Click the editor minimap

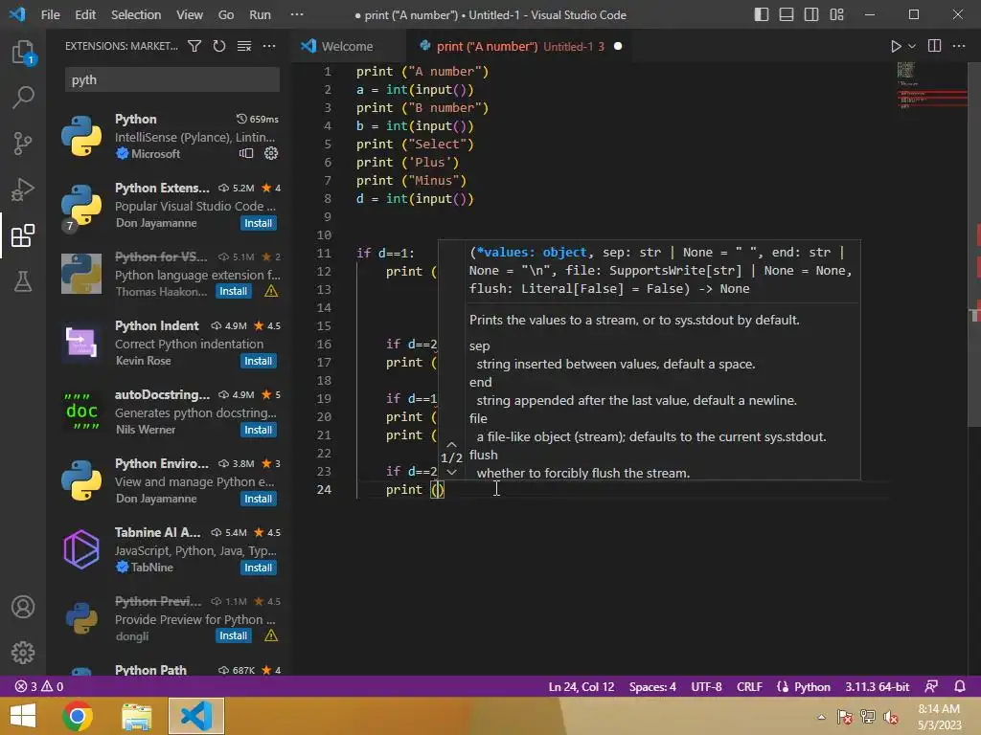[931, 85]
